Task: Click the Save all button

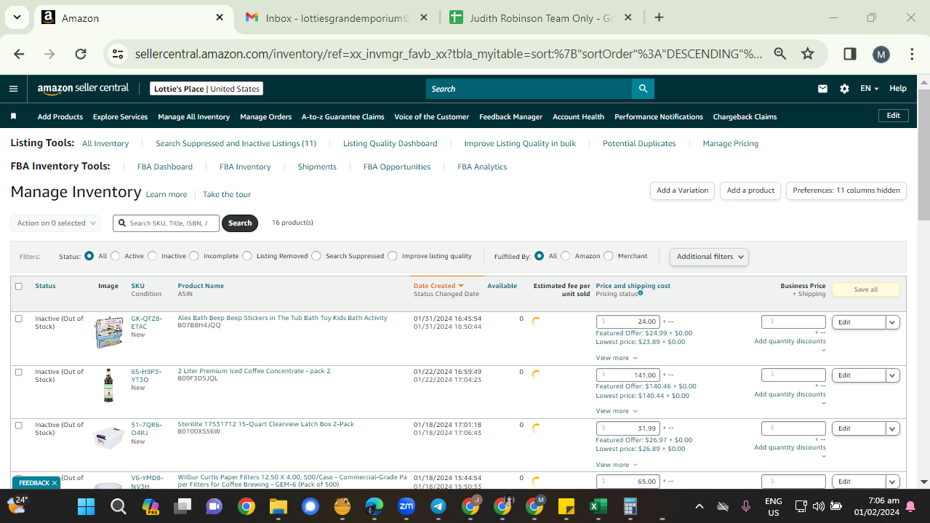Action: (x=865, y=290)
